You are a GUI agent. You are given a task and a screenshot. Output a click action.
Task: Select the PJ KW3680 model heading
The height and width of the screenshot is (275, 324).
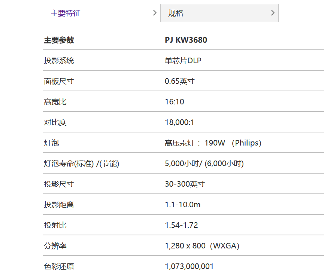pyautogui.click(x=186, y=40)
